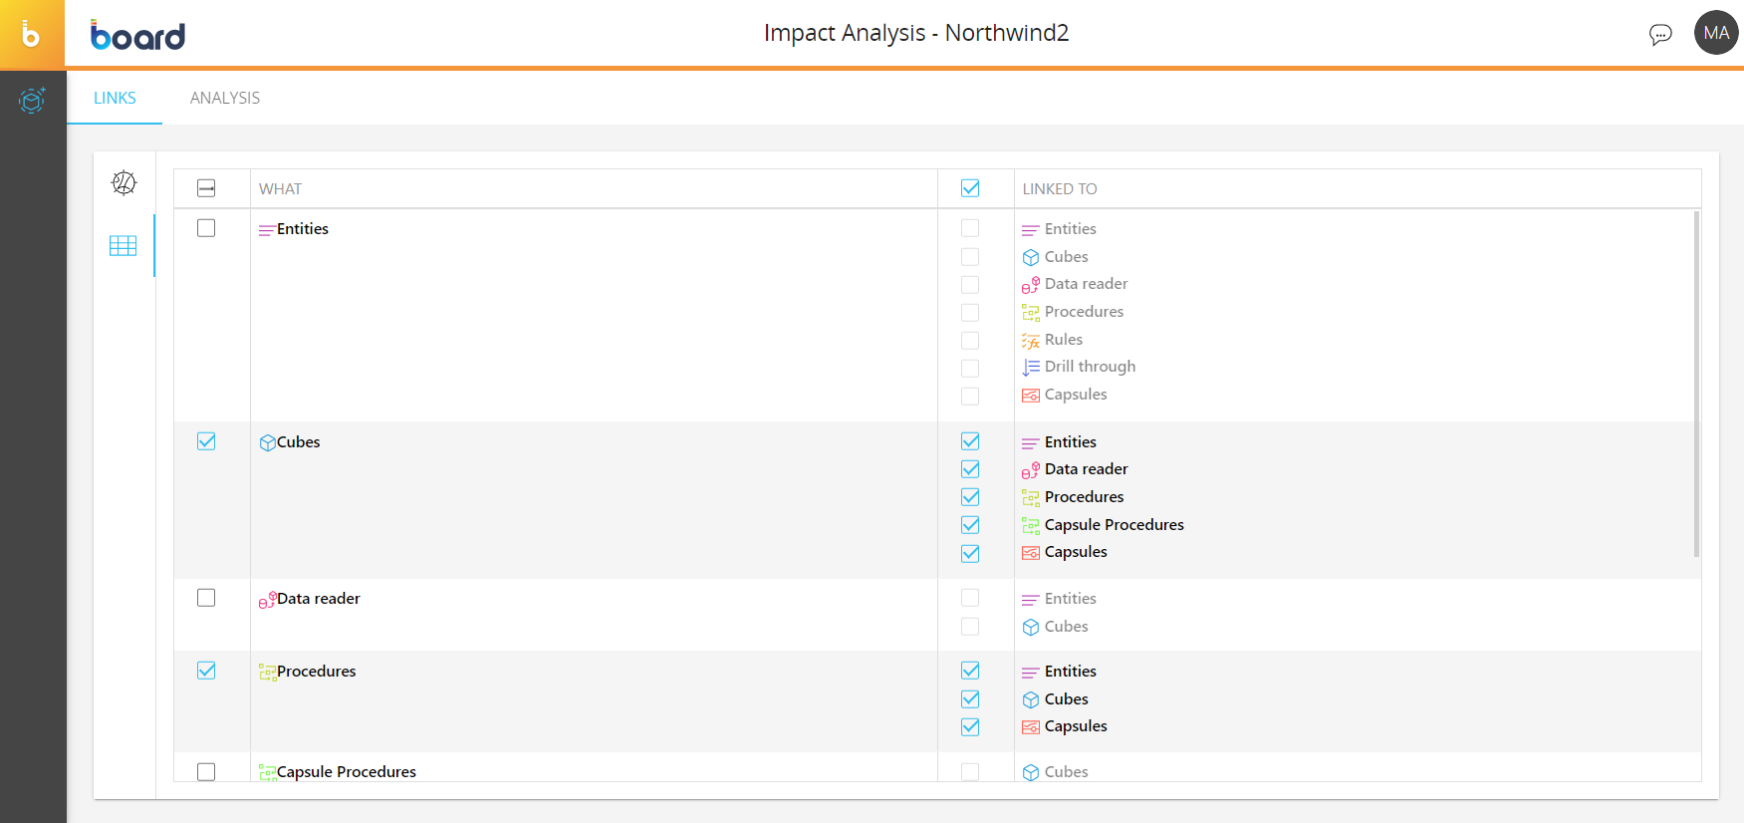Select the LINKS tab

(x=115, y=98)
